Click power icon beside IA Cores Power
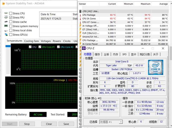This screenshot has height=128, width=172. 80,44
